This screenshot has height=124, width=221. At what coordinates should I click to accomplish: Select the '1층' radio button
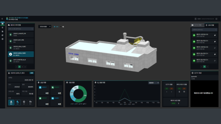61,27
